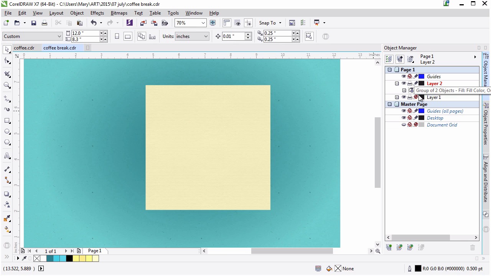
Task: Select the Rectangle tool
Action: [7, 121]
